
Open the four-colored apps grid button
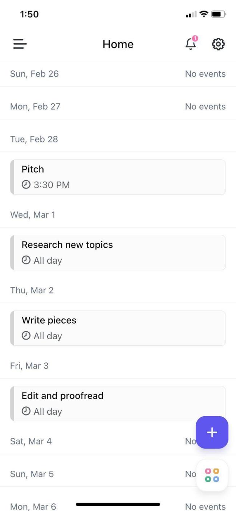click(212, 475)
